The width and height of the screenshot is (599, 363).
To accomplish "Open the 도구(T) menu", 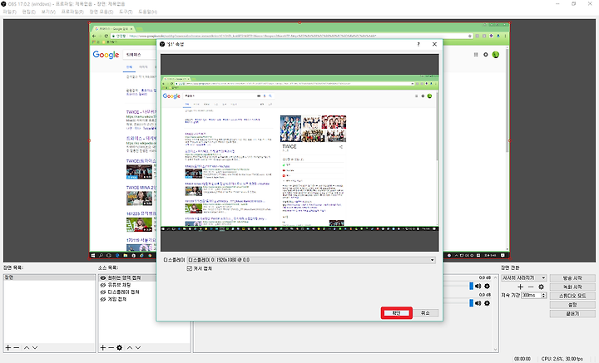I will click(x=126, y=12).
